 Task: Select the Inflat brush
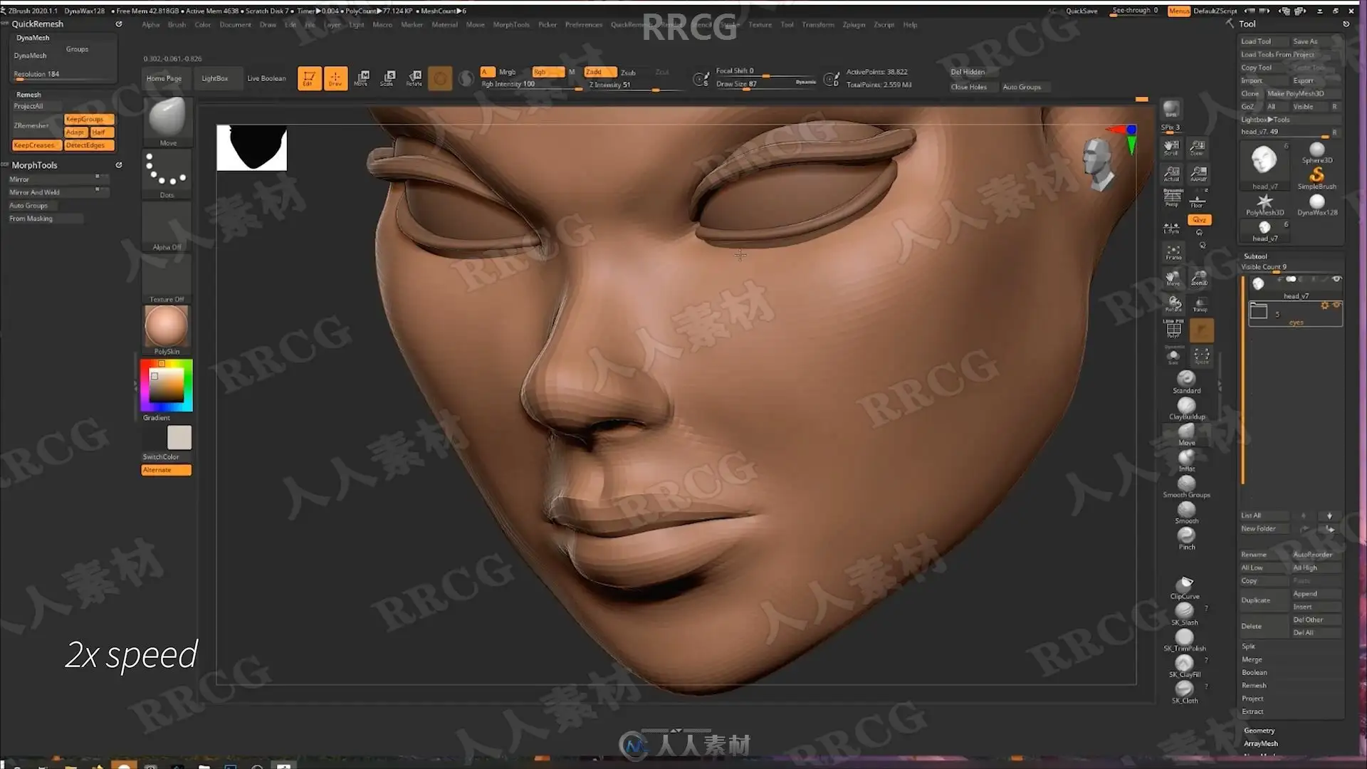[x=1186, y=460]
